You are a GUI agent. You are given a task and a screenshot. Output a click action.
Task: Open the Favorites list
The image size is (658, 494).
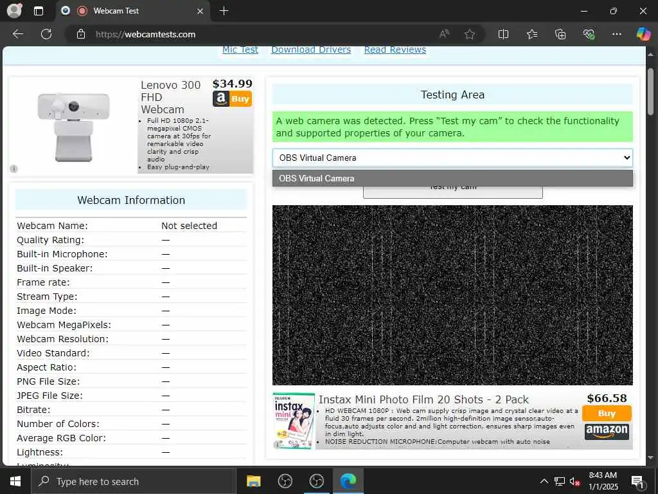click(531, 34)
